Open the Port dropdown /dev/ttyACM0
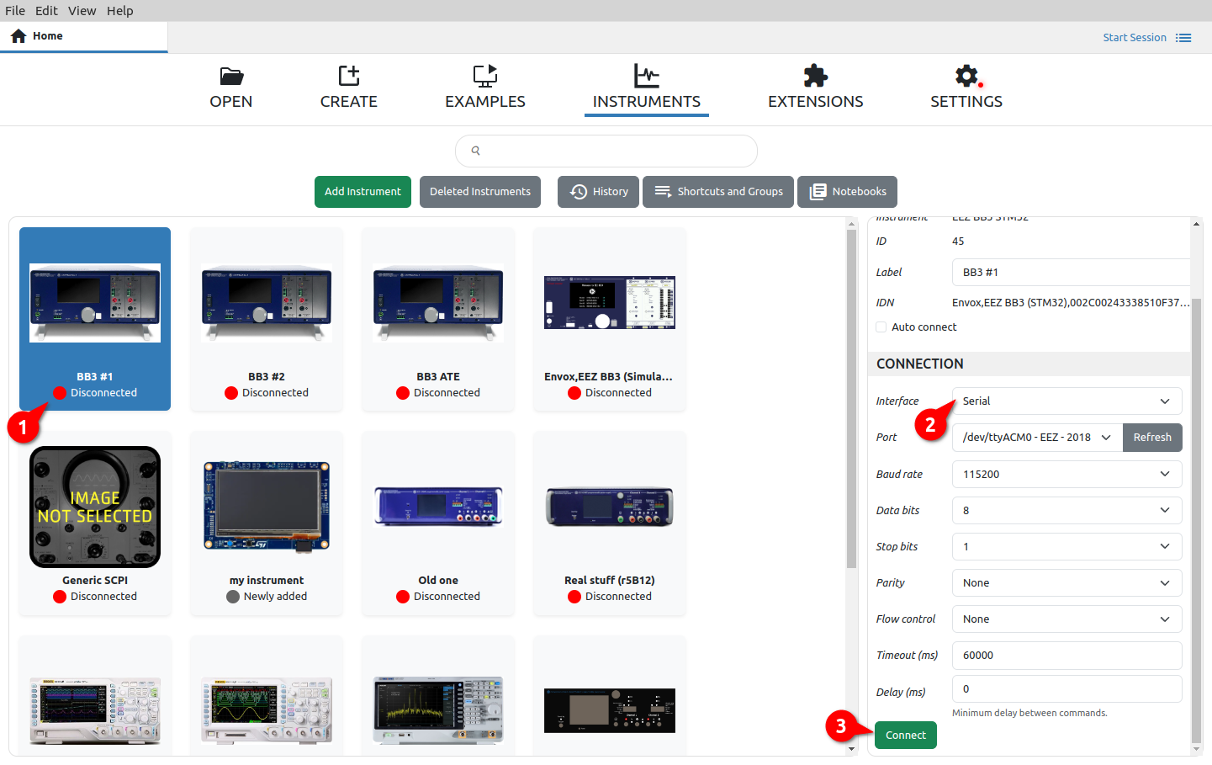This screenshot has width=1212, height=765. (x=1038, y=438)
